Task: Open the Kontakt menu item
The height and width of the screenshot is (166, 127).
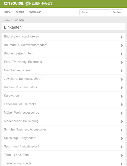Action: tap(20, 12)
